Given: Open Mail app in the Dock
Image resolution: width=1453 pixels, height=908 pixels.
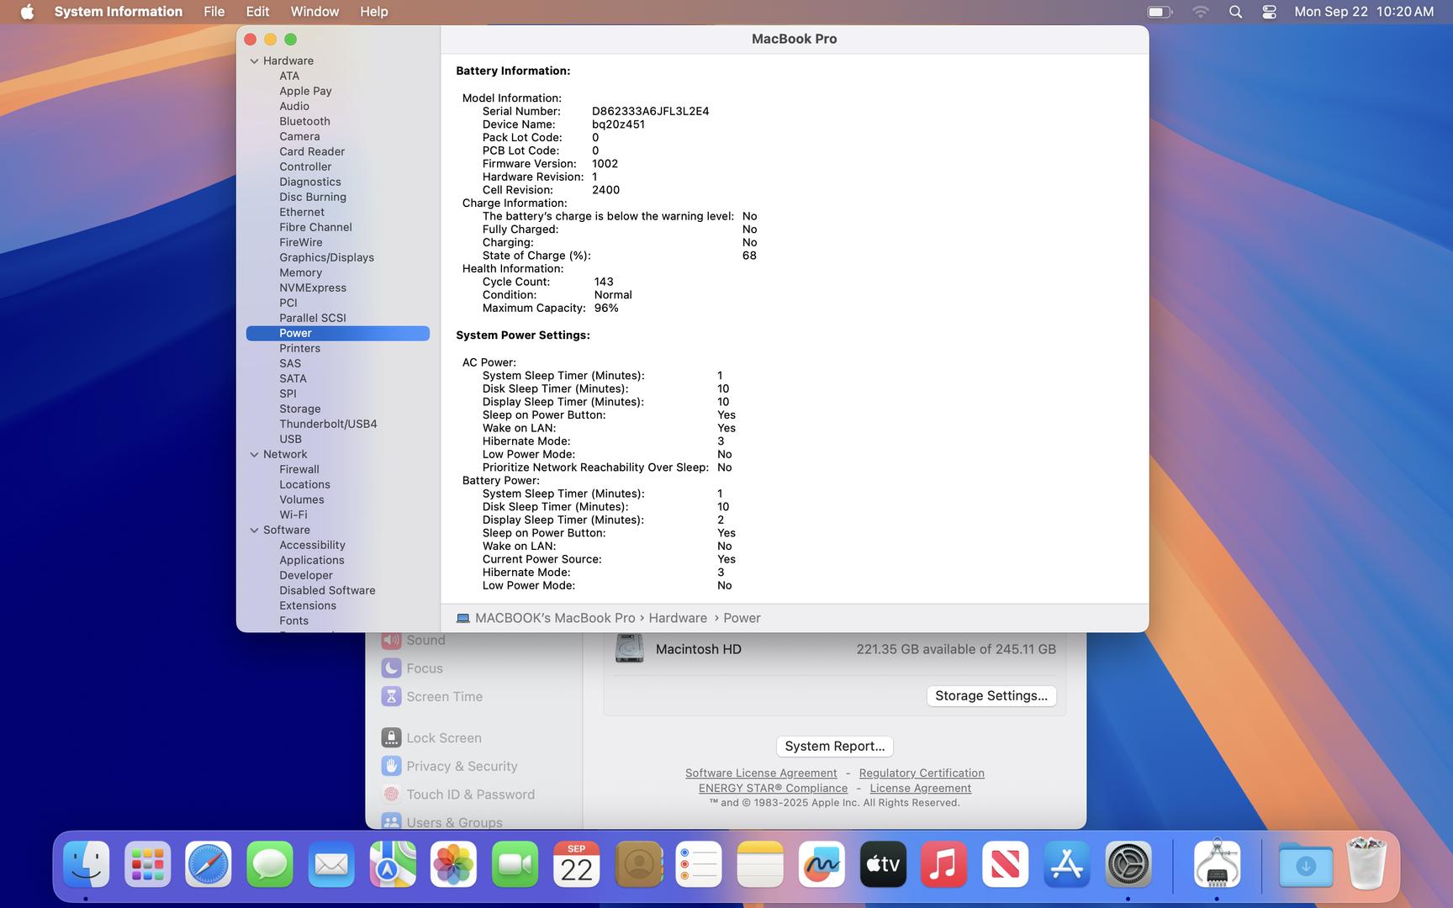Looking at the screenshot, I should 331,864.
